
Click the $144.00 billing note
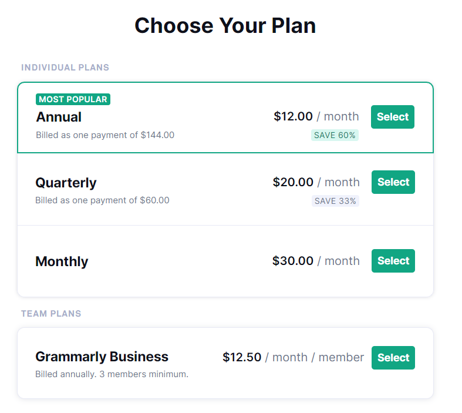pos(105,135)
